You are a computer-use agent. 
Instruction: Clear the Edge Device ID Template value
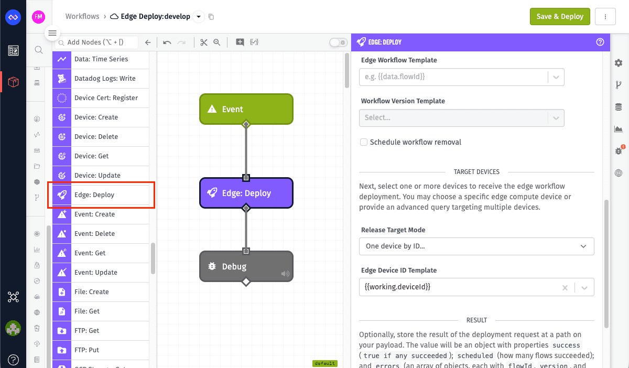click(565, 287)
